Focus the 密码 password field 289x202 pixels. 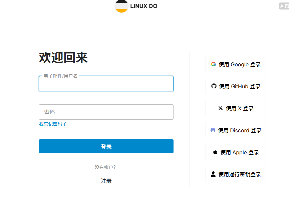point(106,112)
